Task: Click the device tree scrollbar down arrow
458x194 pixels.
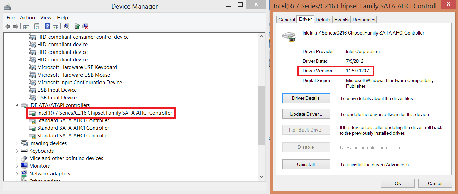Action: pos(261,177)
